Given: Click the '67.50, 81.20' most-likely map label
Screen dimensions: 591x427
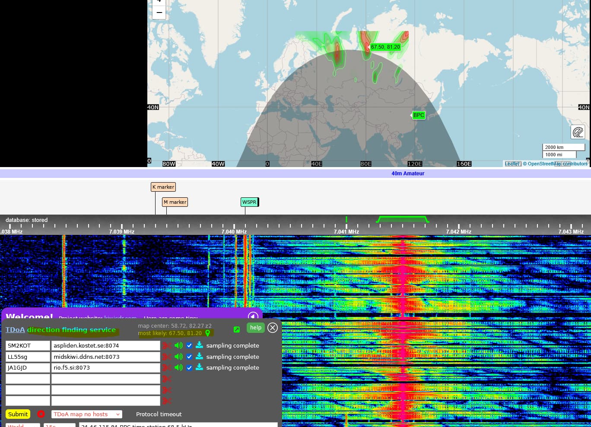Looking at the screenshot, I should (385, 47).
